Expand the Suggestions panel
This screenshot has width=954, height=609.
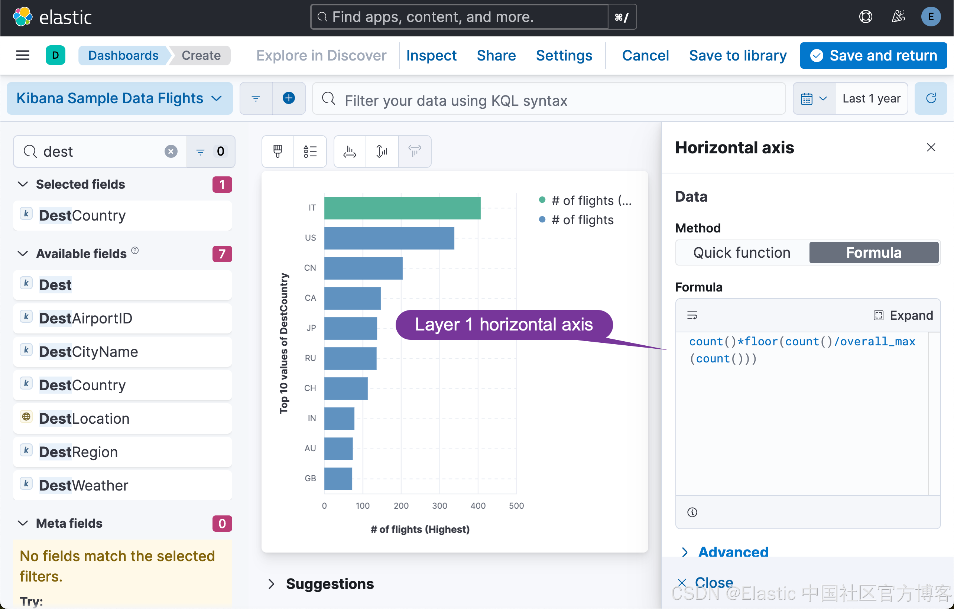coord(329,584)
